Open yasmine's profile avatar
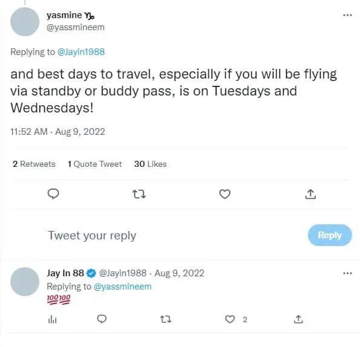Viewport: 360px width, 347px height. pos(25,22)
